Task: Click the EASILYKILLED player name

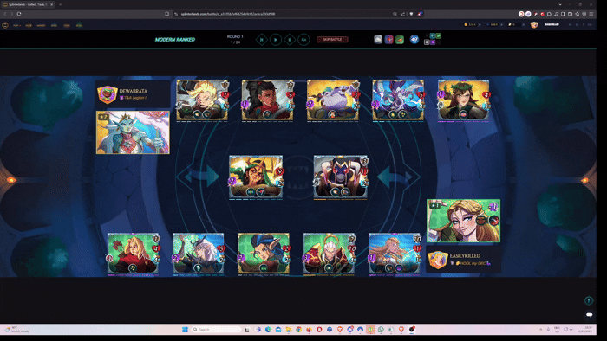Action: tap(465, 255)
